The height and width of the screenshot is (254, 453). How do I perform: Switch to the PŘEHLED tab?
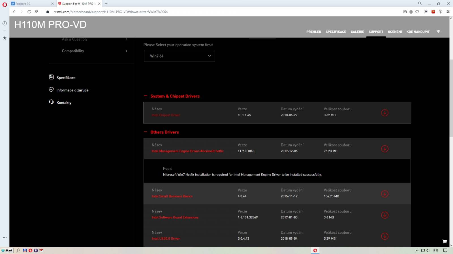313,32
